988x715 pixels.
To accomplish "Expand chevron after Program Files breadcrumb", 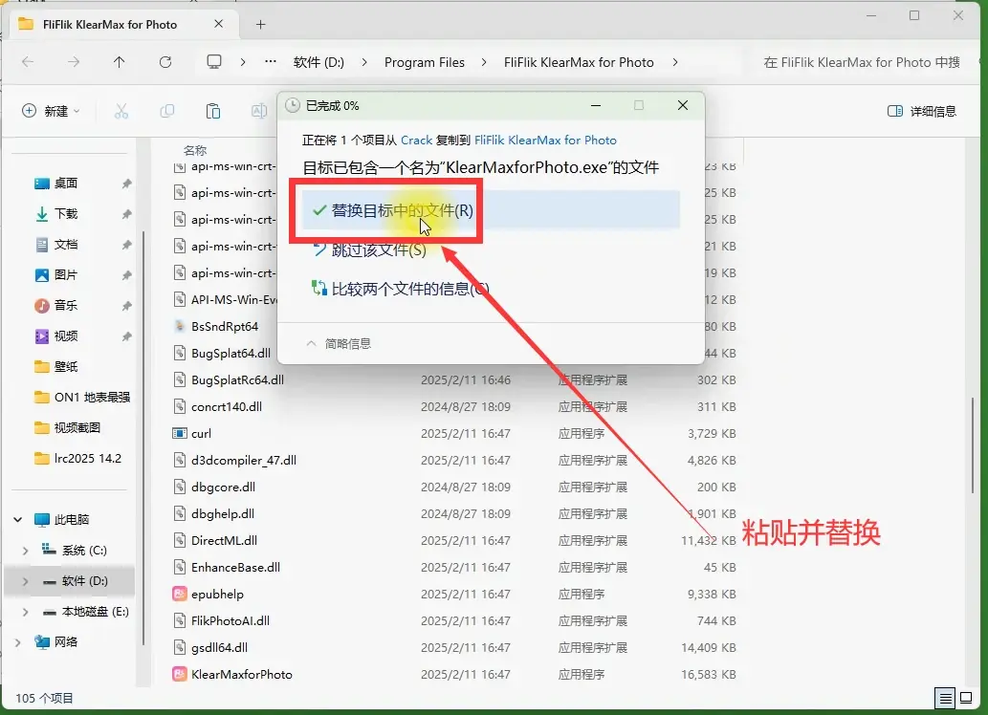I will [x=484, y=62].
